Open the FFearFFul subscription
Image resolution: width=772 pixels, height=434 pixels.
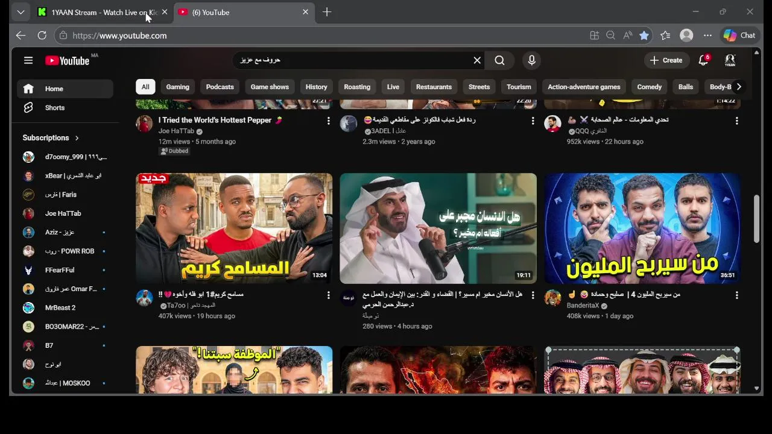(65, 270)
